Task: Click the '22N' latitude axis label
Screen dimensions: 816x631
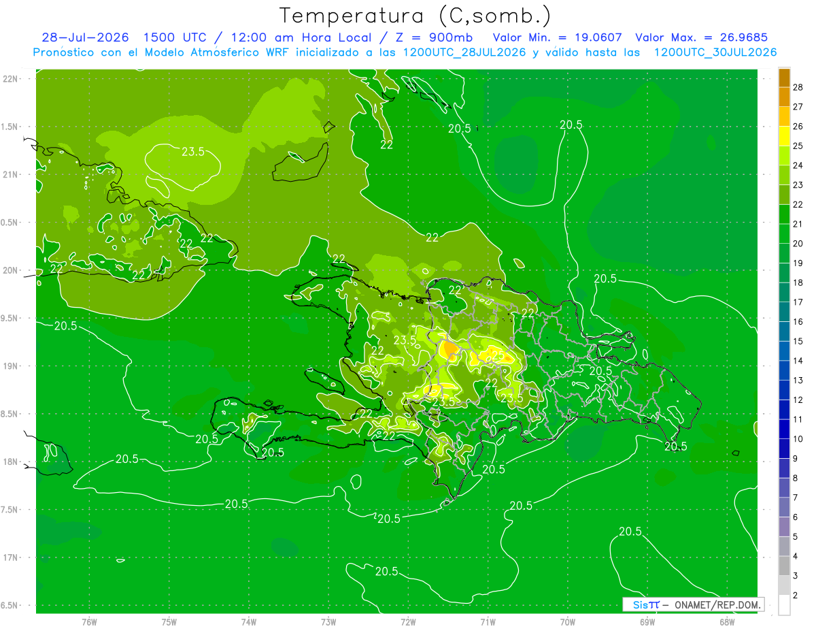Action: [10, 78]
